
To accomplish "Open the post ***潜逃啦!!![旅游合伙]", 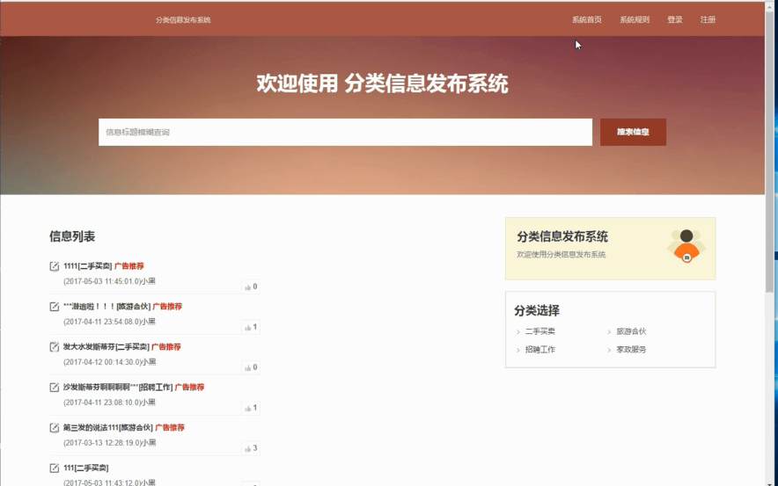I will (x=107, y=307).
